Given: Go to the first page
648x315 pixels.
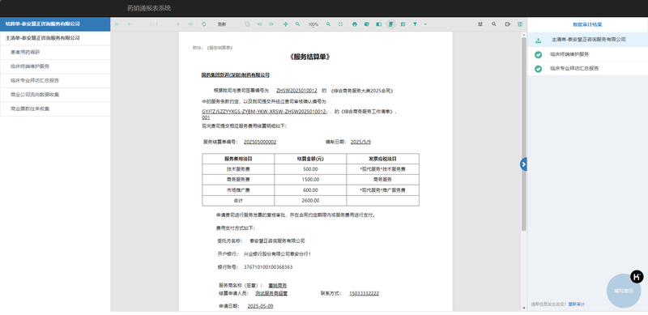Looking at the screenshot, I should [x=117, y=24].
